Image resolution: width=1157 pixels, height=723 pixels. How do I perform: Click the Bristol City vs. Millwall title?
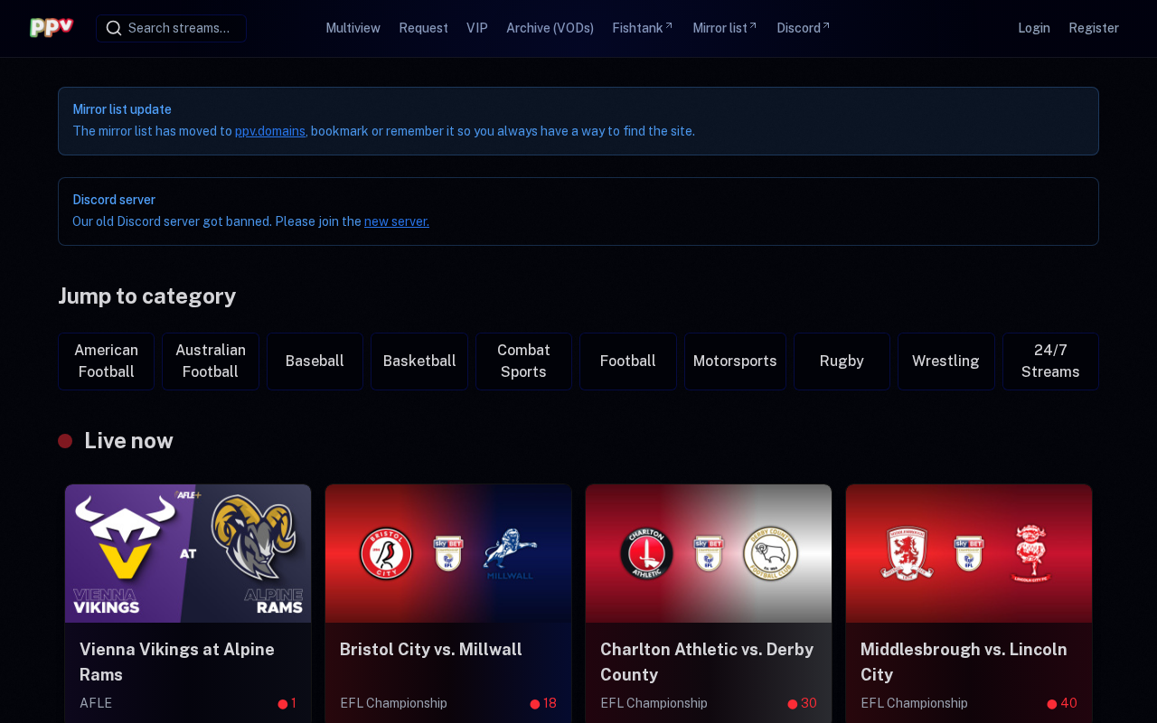[431, 650]
